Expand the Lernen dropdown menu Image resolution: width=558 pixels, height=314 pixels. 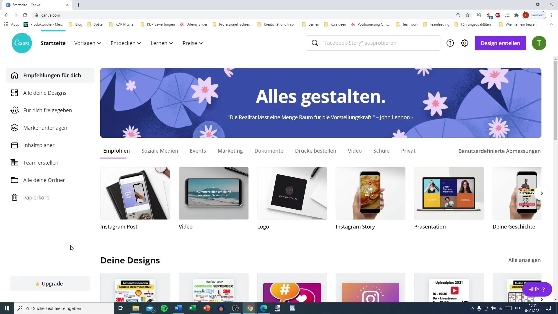[162, 43]
